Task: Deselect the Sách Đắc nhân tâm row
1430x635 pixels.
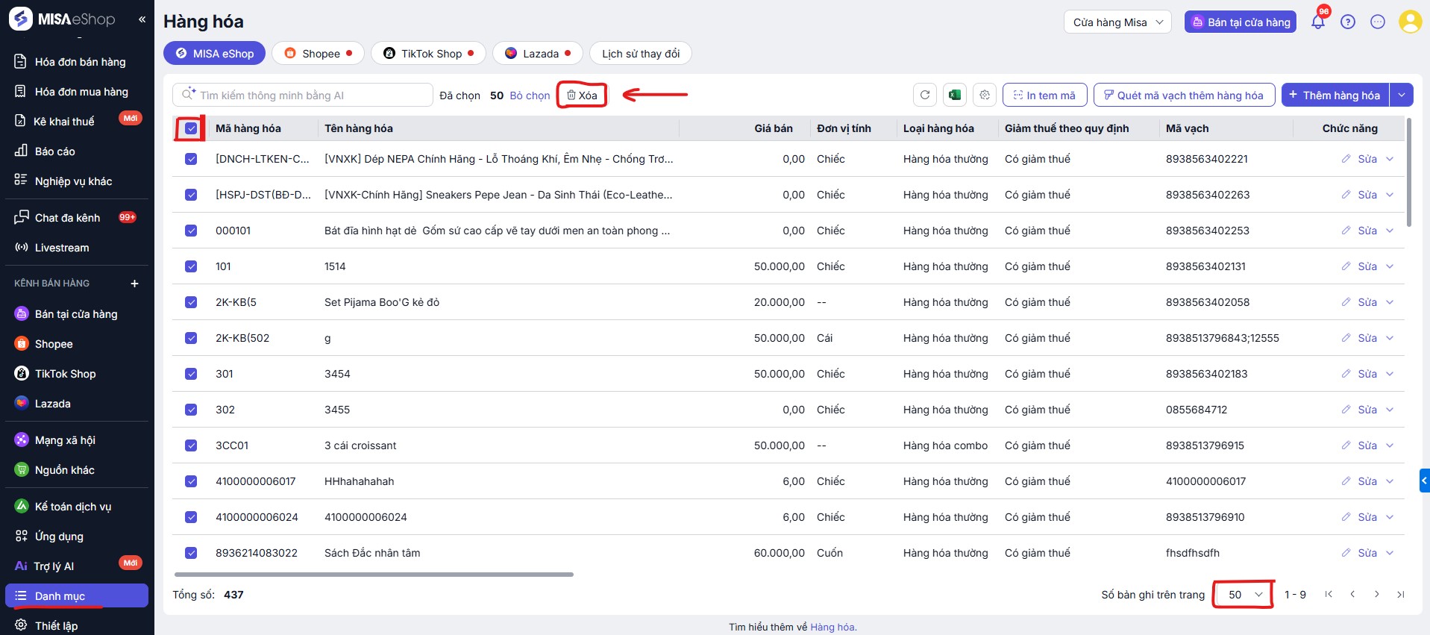Action: tap(191, 553)
